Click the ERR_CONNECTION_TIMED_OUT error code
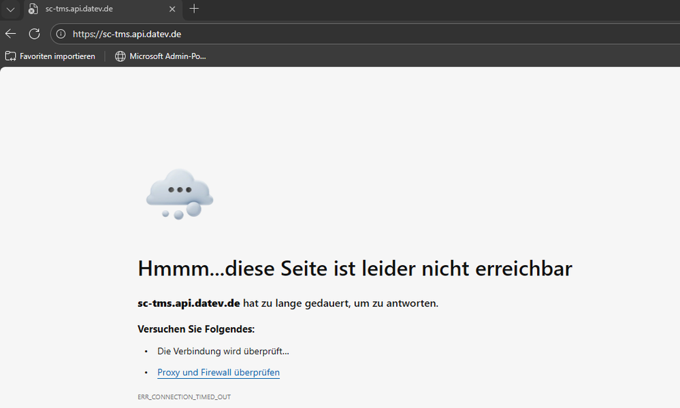 click(184, 396)
